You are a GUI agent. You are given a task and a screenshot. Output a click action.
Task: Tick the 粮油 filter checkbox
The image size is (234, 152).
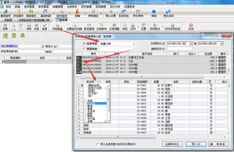tap(85, 106)
